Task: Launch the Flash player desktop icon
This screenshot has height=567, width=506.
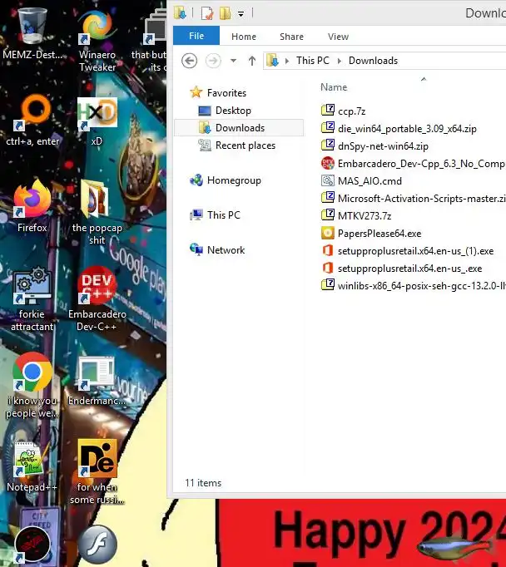Action: point(97,545)
